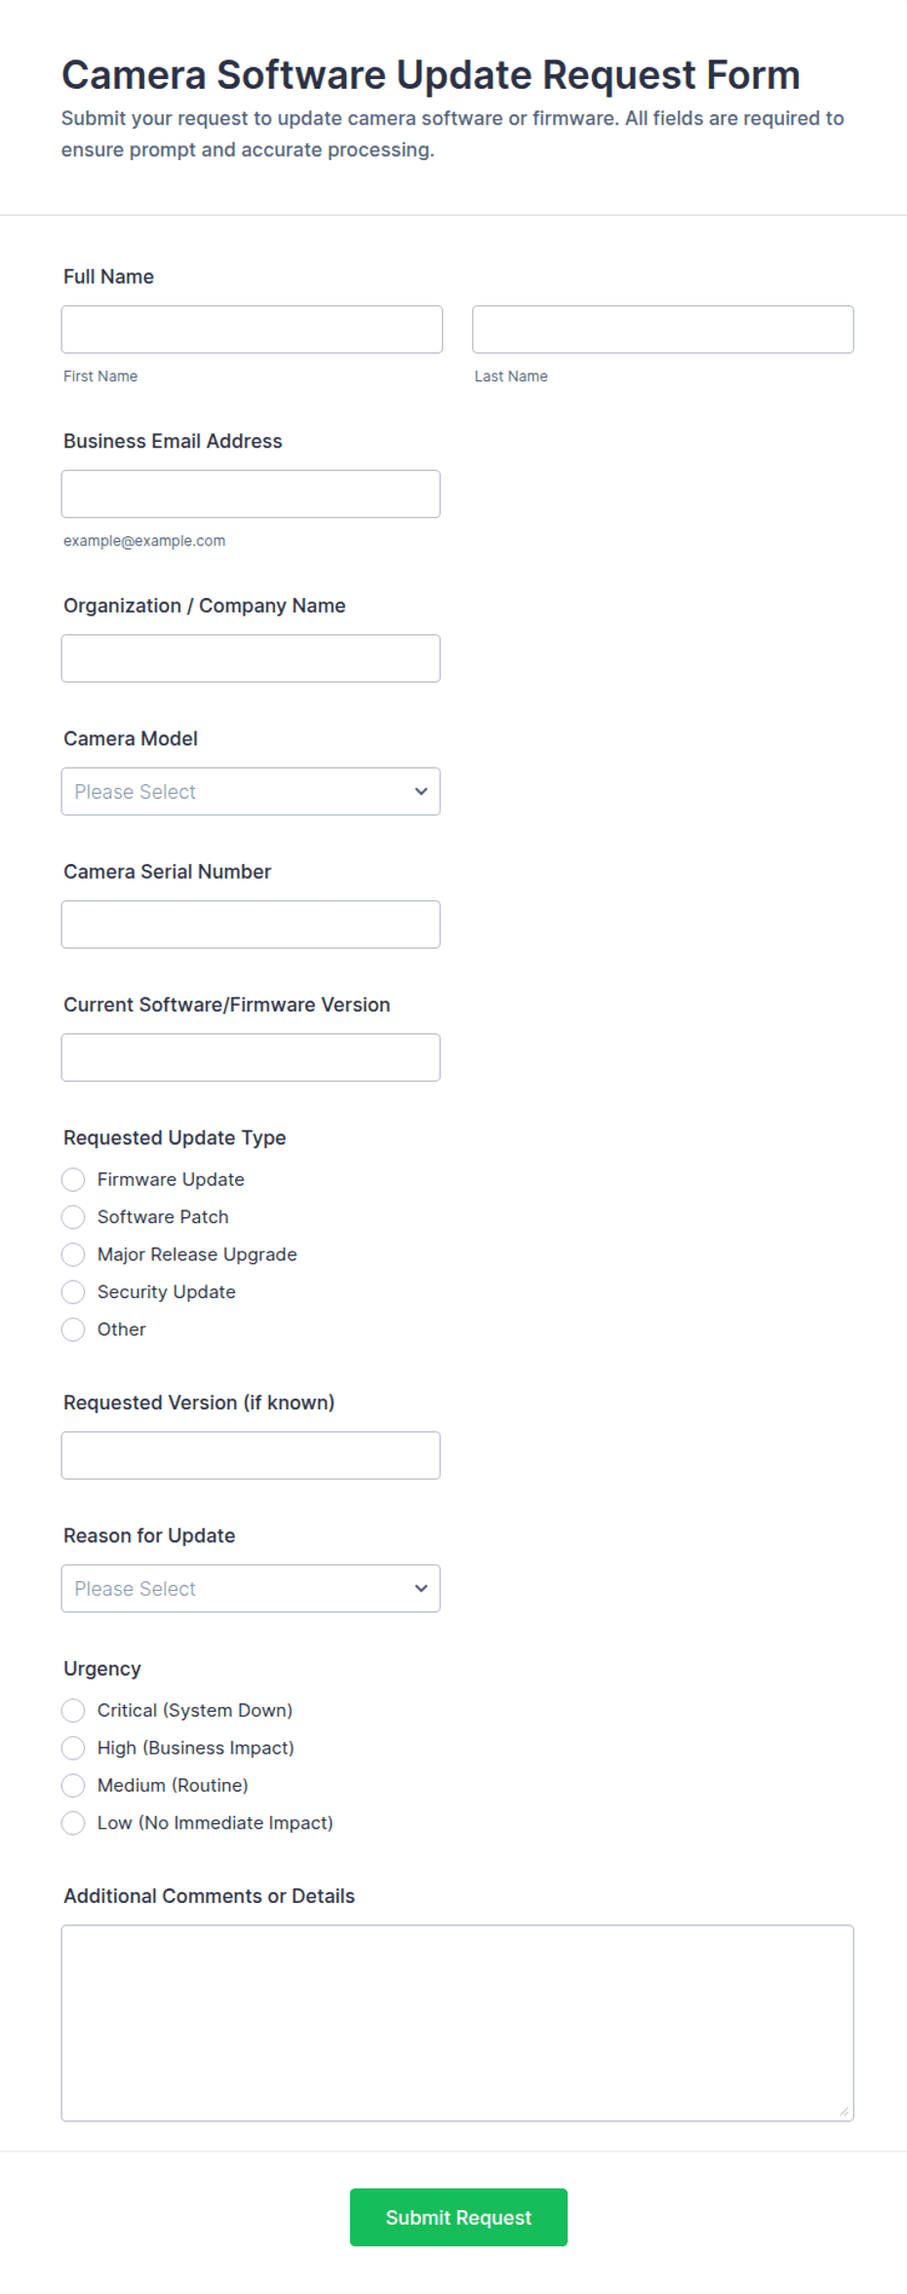
Task: Focus the Business Email Address field
Action: click(251, 494)
